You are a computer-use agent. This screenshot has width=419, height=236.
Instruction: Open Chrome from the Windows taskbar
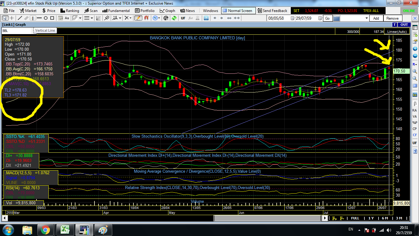[x=45, y=230]
